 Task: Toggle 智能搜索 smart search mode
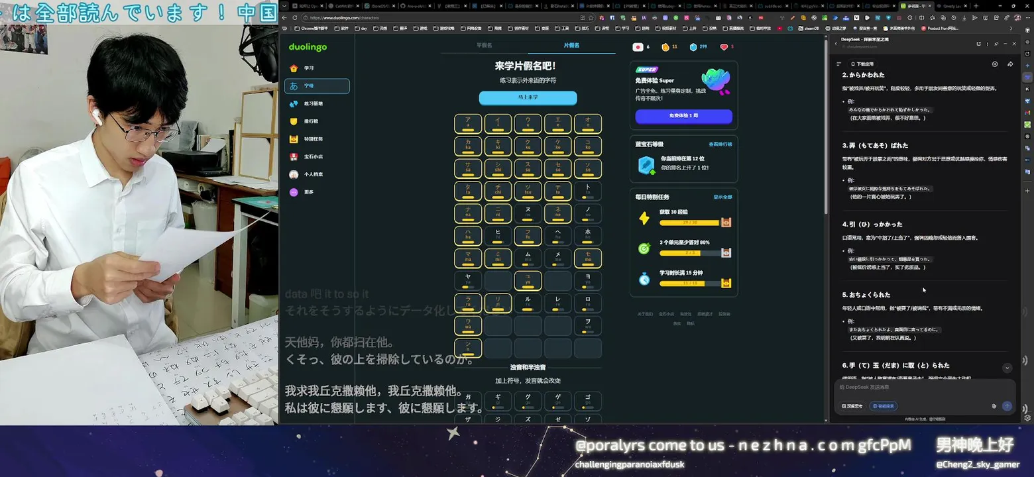click(884, 406)
